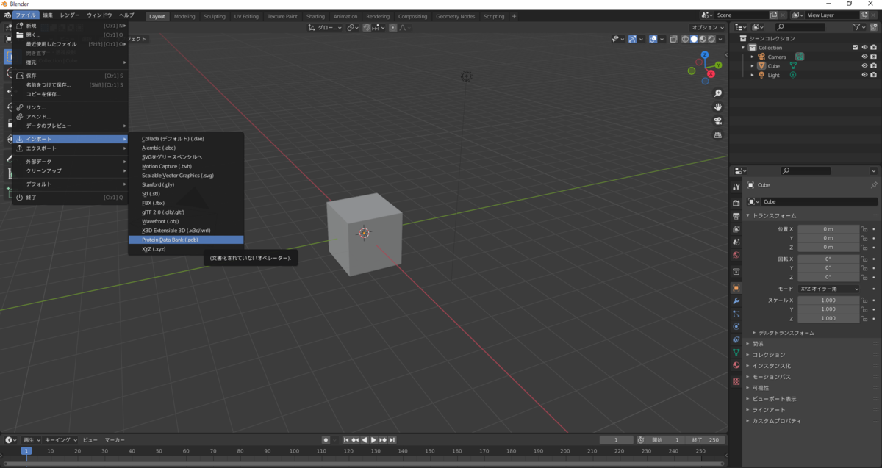Click the hand pan view icon

(x=717, y=107)
